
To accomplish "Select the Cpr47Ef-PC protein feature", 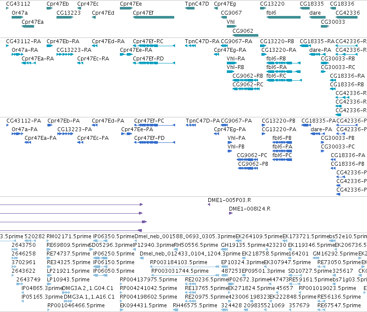I will point(155,125).
